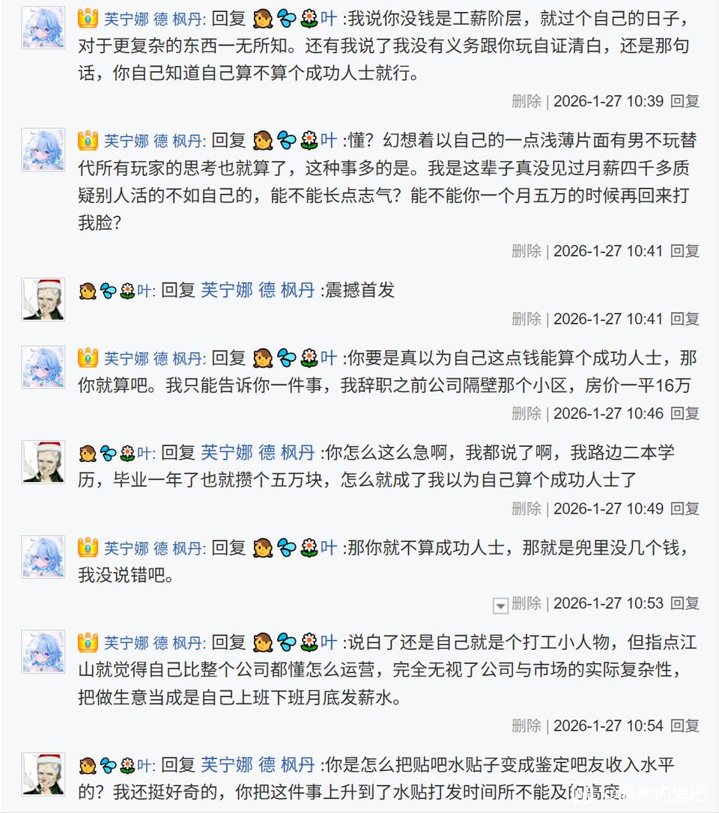Screen dimensions: 719x813
Task: Click 回复 on the 10:49 comment
Action: (685, 508)
